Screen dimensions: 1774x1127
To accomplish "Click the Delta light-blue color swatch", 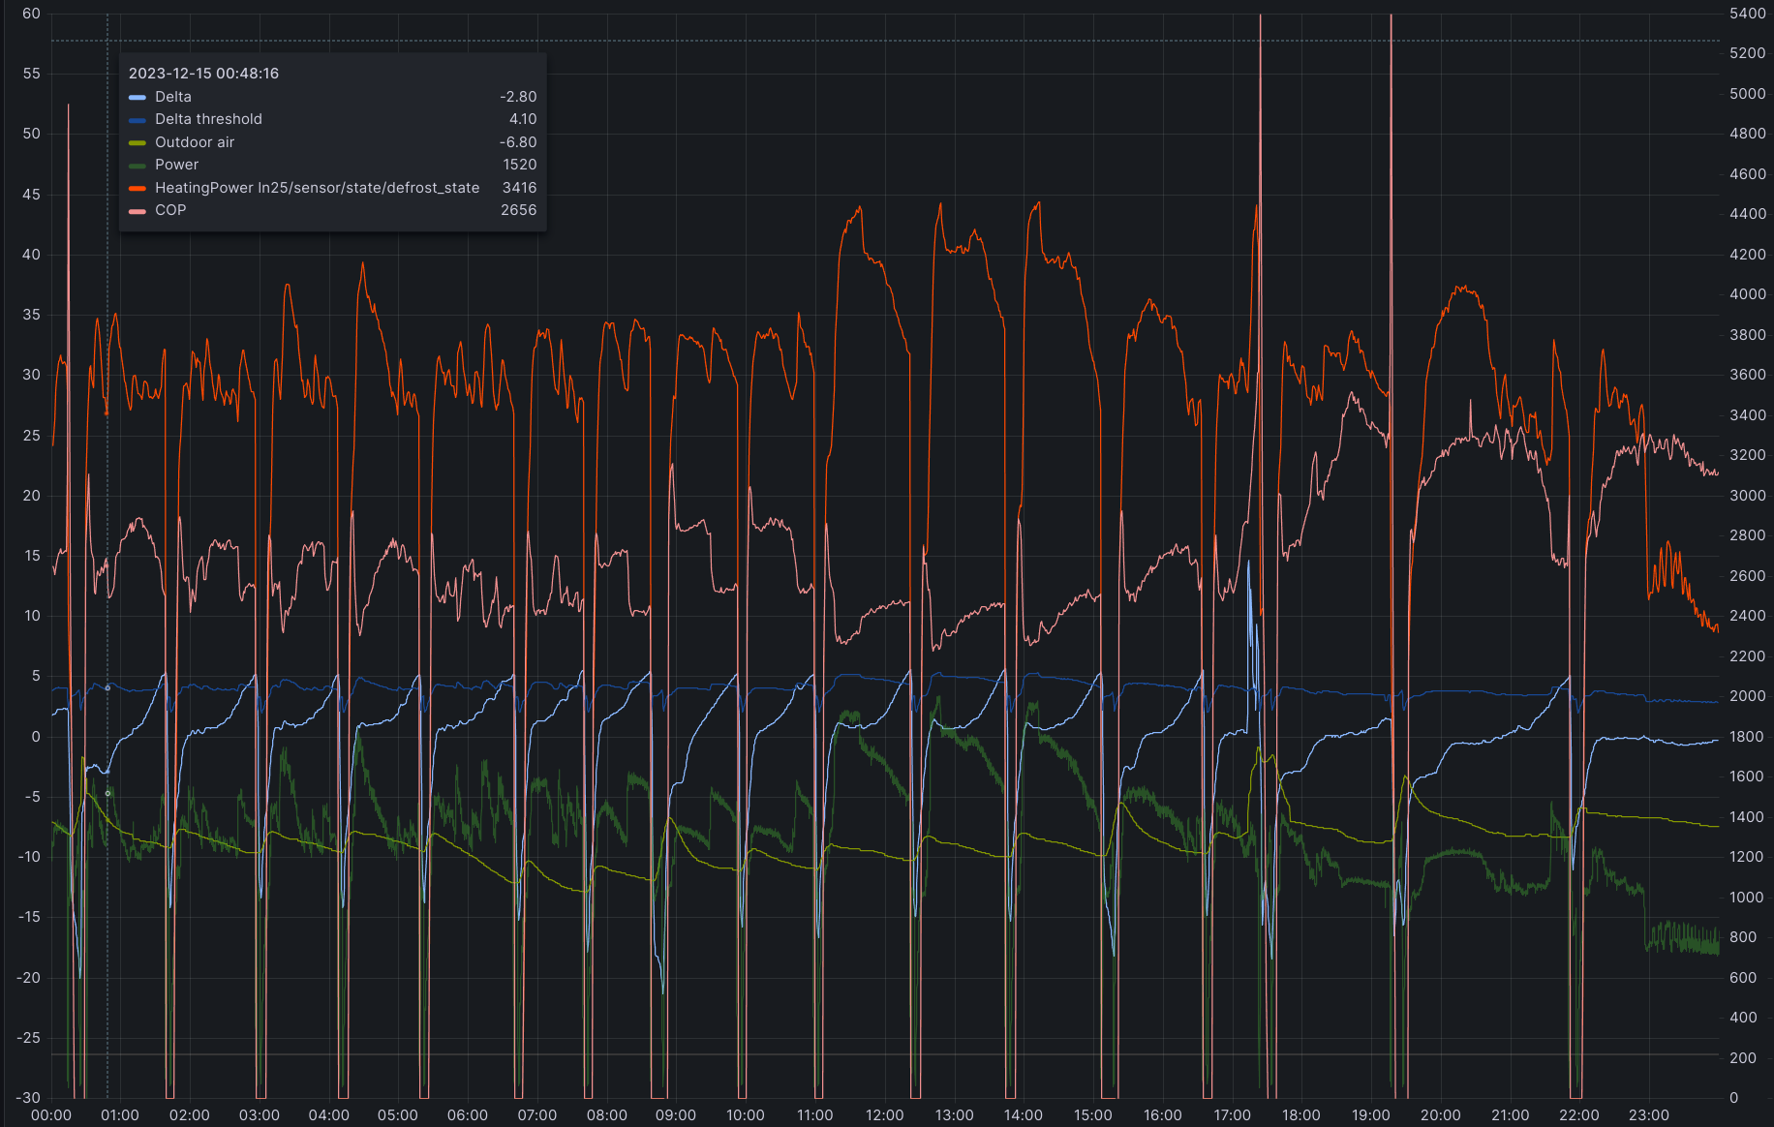I will tap(138, 97).
